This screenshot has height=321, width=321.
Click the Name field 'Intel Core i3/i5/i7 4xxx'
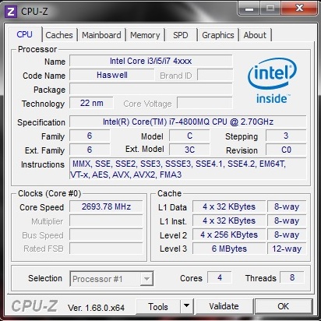tap(151, 61)
